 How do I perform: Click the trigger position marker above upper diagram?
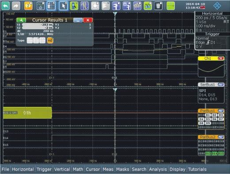[115, 14]
